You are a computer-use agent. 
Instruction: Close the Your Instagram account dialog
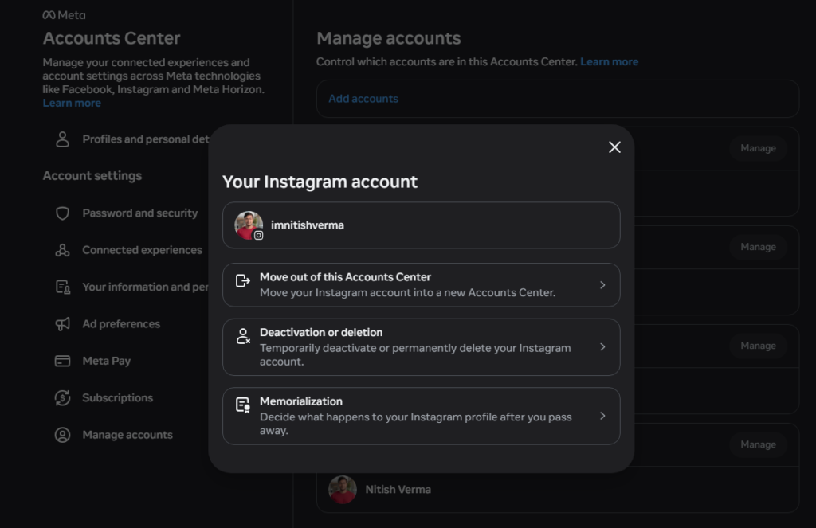614,147
